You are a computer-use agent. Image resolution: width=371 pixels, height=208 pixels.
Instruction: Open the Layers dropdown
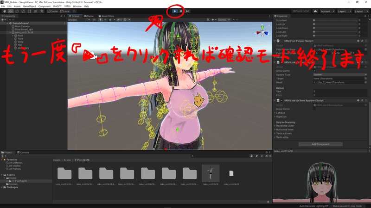tap(344, 11)
